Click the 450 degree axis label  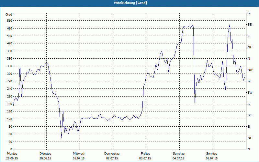click(x=10, y=36)
